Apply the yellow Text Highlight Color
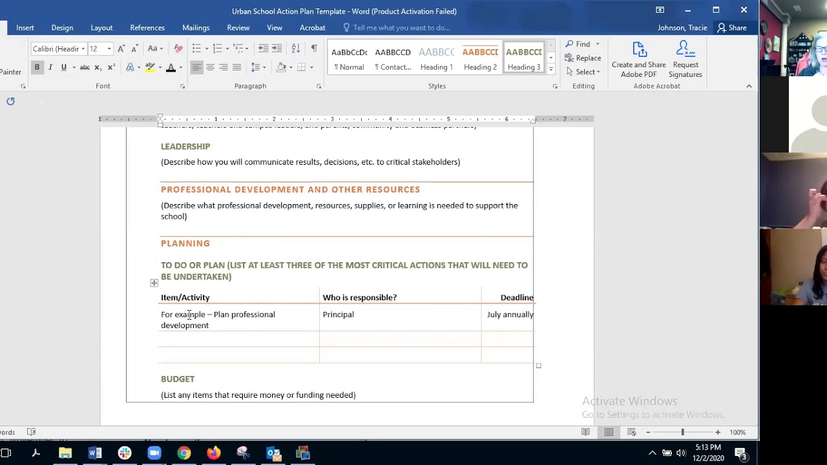The width and height of the screenshot is (827, 465). click(x=150, y=67)
